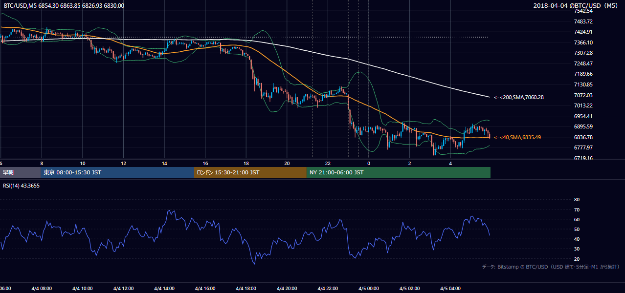Click hour 12 on price chart time axis
The image size is (625, 293).
click(124, 164)
